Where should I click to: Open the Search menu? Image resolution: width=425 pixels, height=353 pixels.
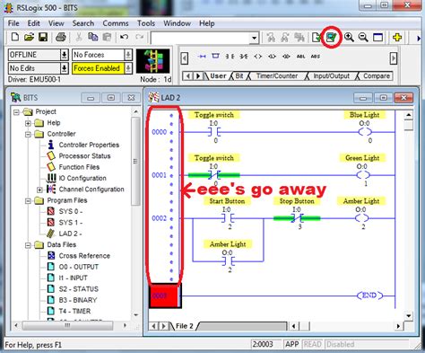pos(83,23)
